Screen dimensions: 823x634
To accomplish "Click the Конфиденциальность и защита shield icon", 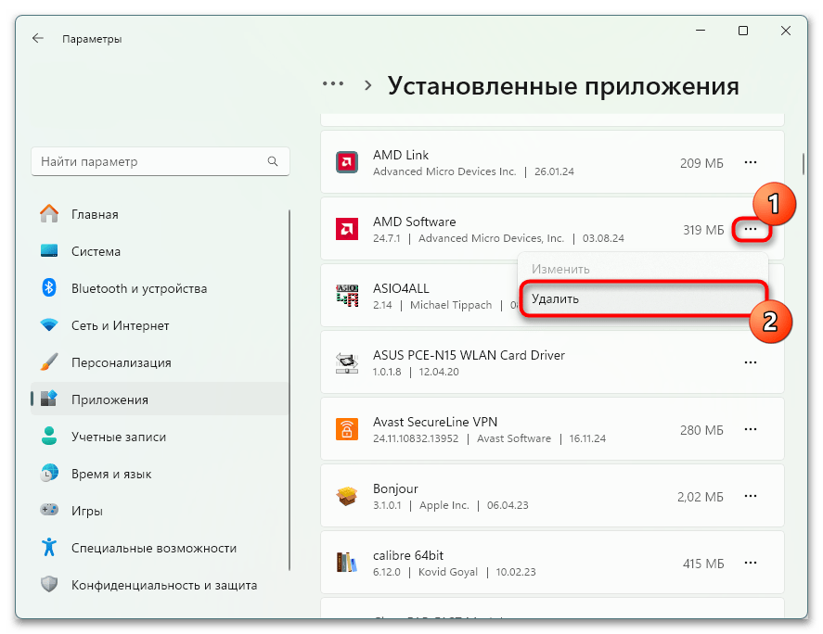I will pyautogui.click(x=49, y=584).
